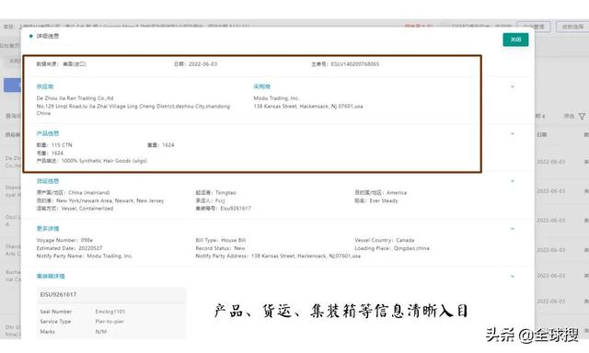Click Loading Place value Qingdao,china
The image size is (589, 353).
coord(411,248)
